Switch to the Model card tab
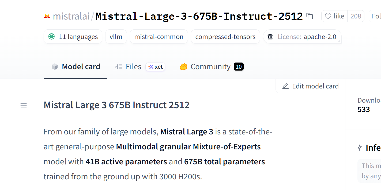The width and height of the screenshot is (381, 190). 76,67
